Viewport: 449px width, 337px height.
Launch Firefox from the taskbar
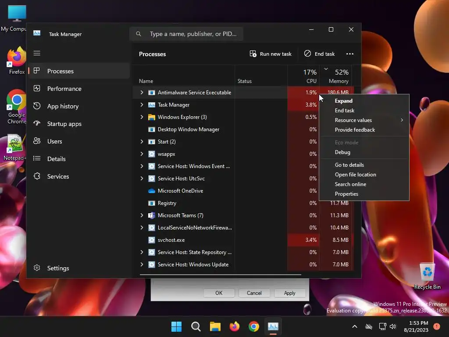235,326
